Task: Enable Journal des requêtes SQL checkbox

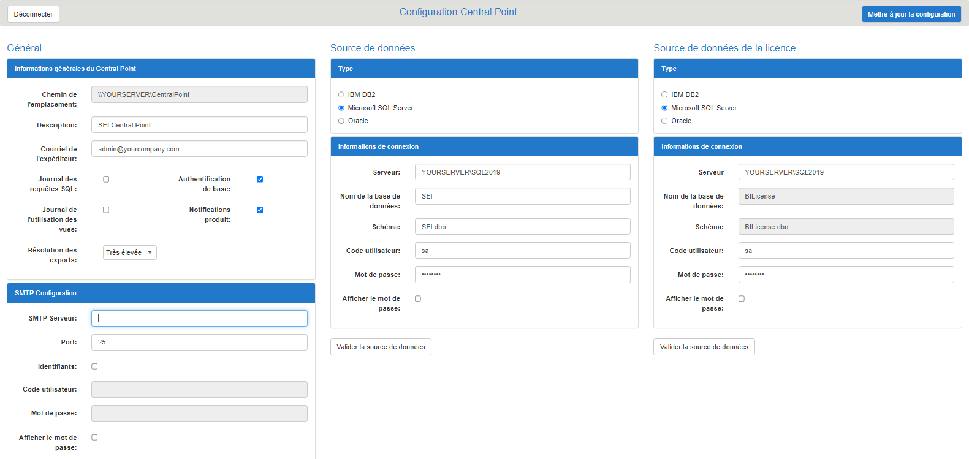Action: click(x=106, y=180)
